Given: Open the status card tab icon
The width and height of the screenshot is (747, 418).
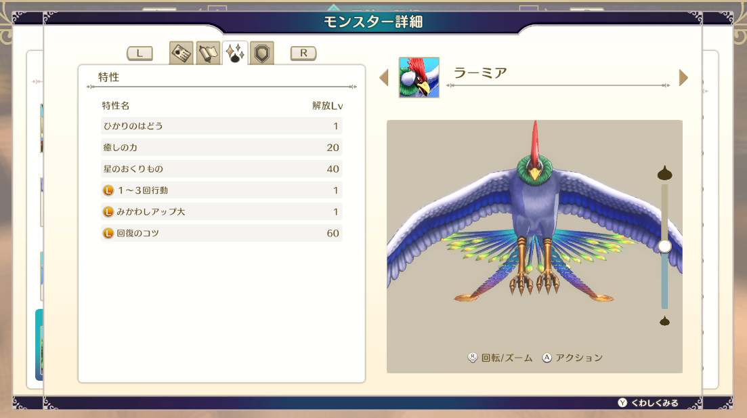Looking at the screenshot, I should tap(182, 53).
